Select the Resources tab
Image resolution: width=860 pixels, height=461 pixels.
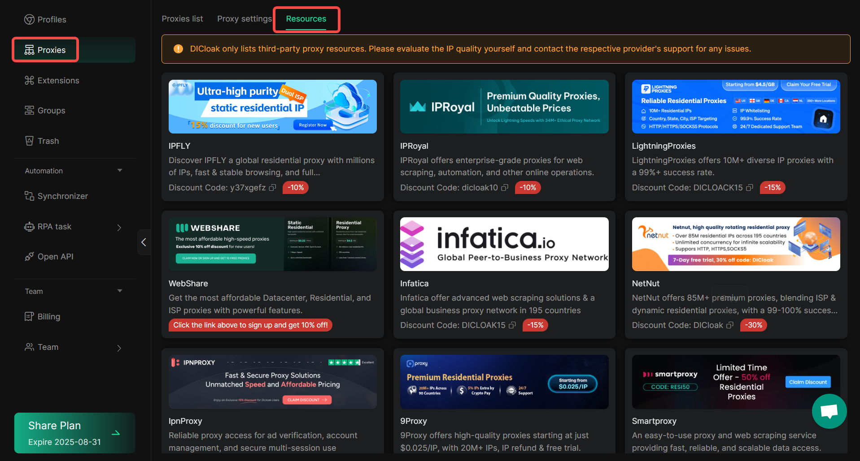point(306,19)
